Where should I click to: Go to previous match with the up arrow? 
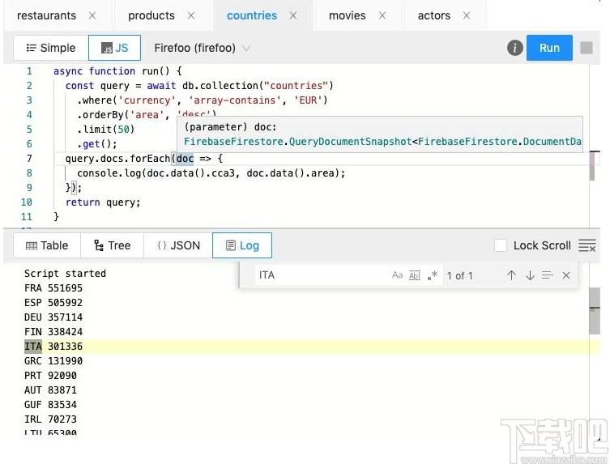point(512,276)
